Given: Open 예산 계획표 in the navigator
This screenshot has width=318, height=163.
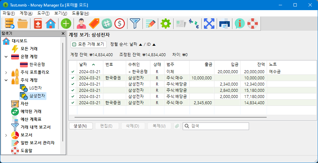Looking at the screenshot, I should pyautogui.click(x=31, y=119).
